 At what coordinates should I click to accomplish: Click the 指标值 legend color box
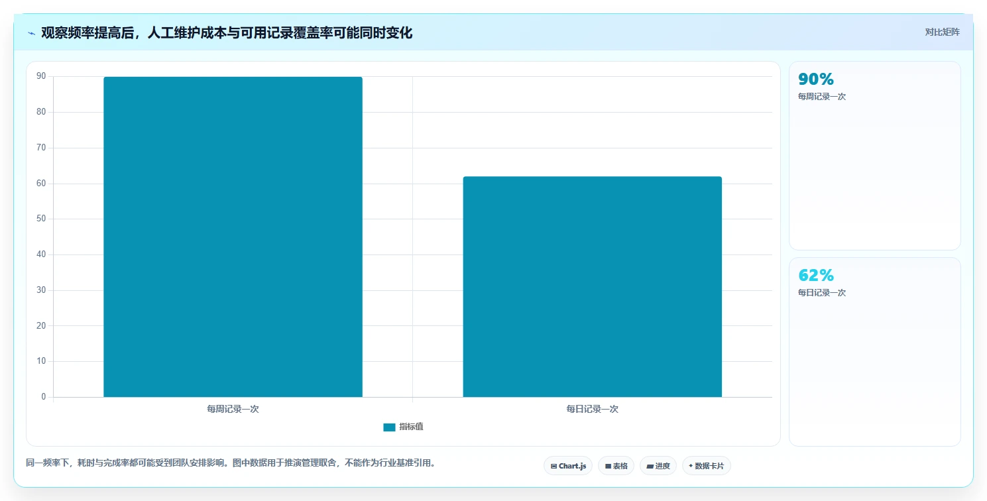pyautogui.click(x=389, y=427)
